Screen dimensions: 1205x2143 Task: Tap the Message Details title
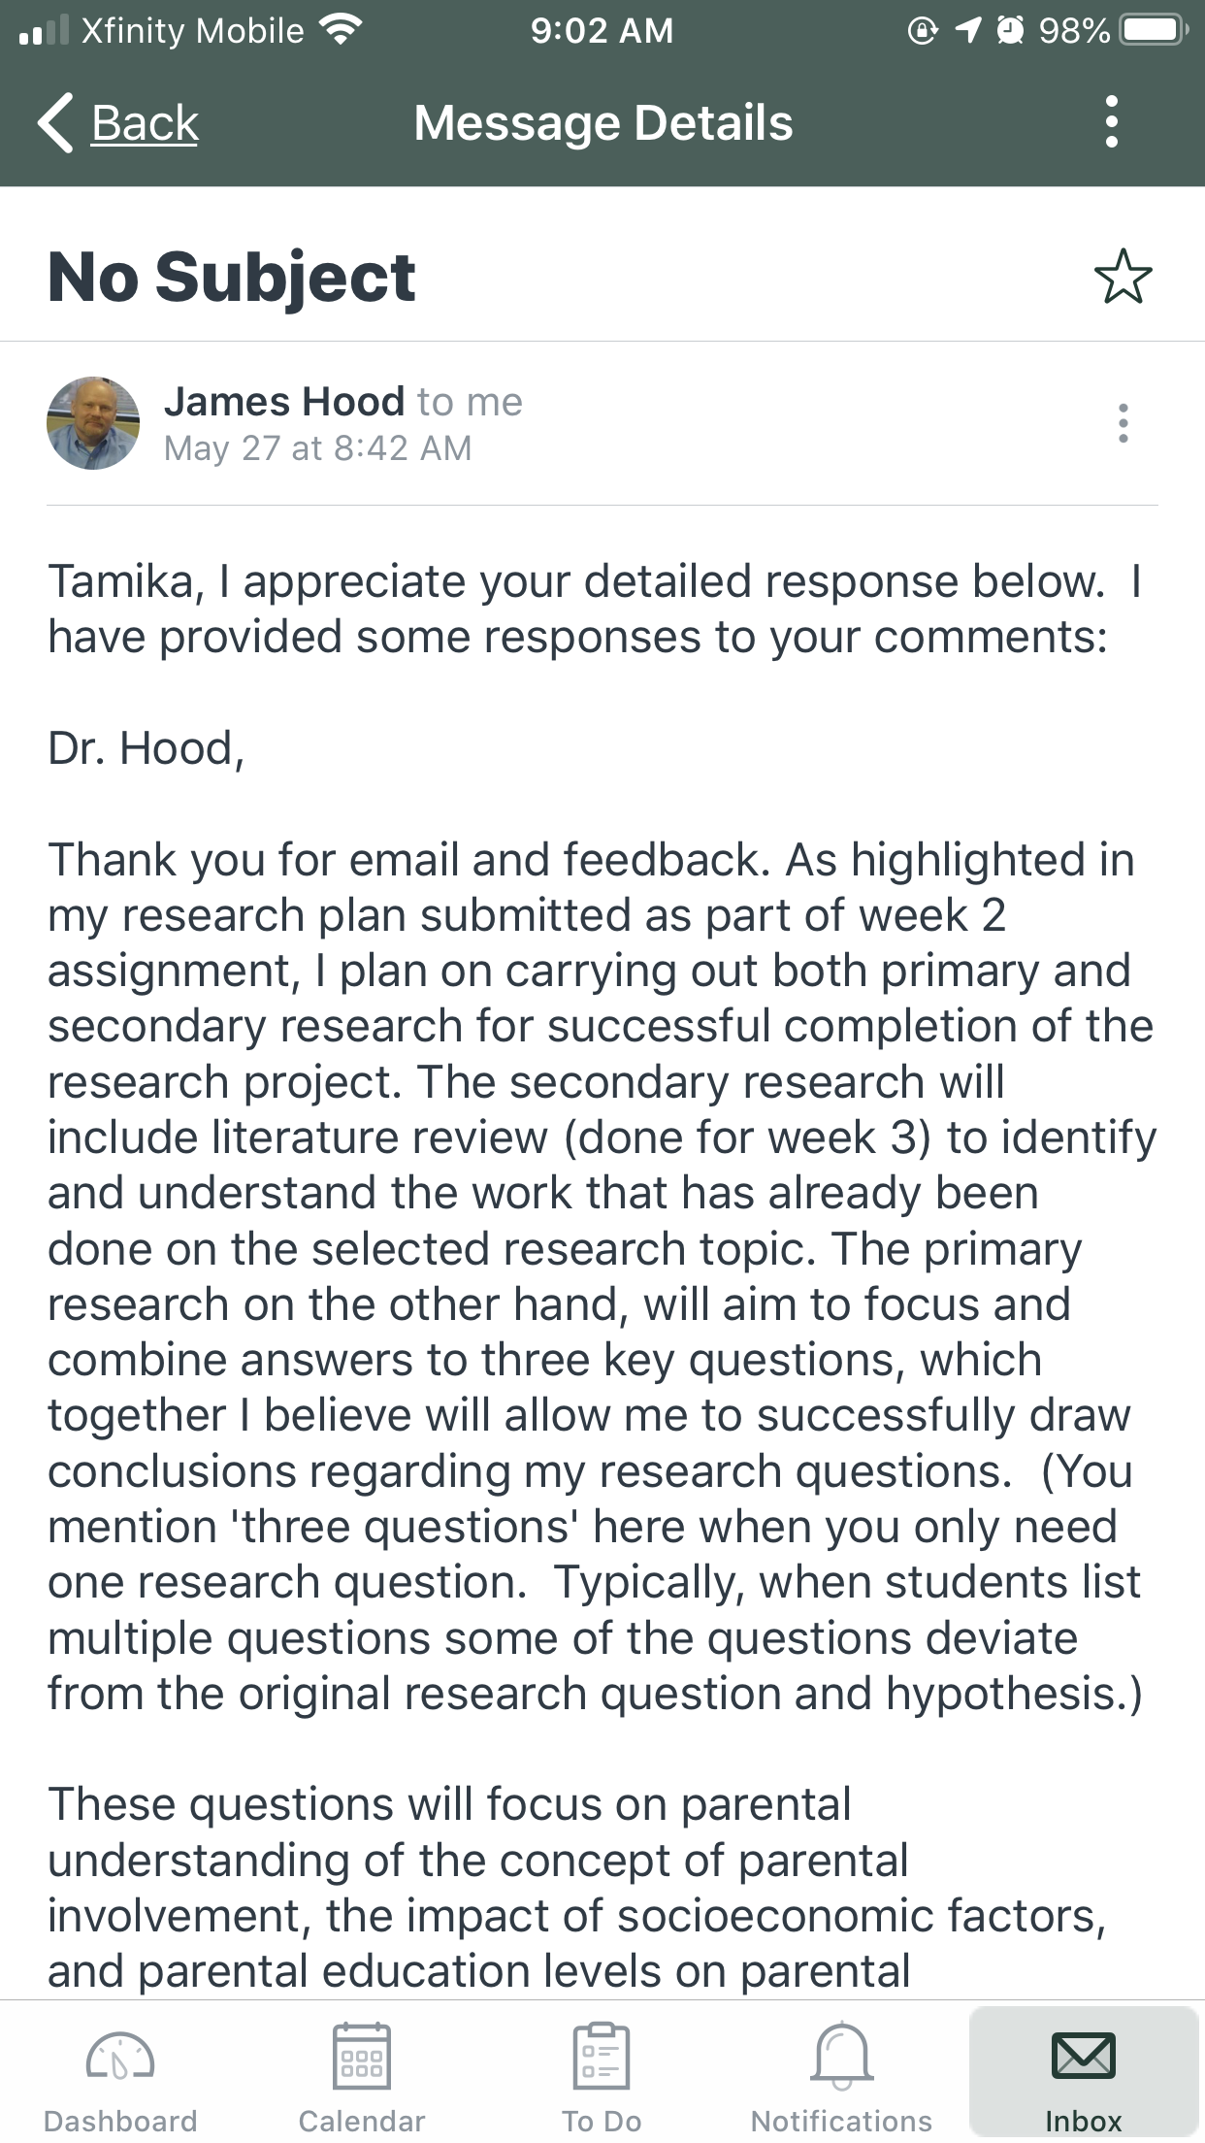[603, 123]
